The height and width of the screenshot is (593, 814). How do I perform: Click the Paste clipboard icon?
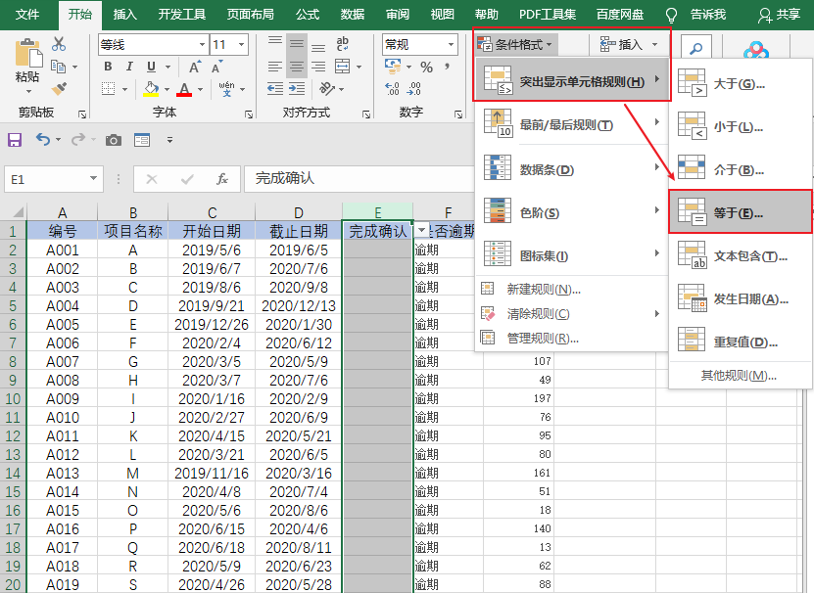coord(28,52)
